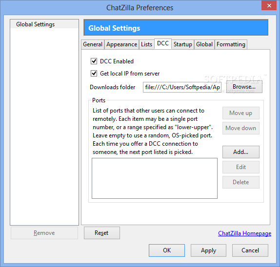Click the DCC tab
The height and width of the screenshot is (267, 280).
(x=163, y=43)
